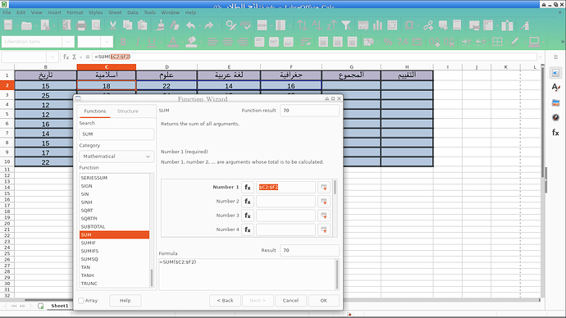Click the Print Preview toolbar icon
The image size is (566, 318).
[96, 25]
